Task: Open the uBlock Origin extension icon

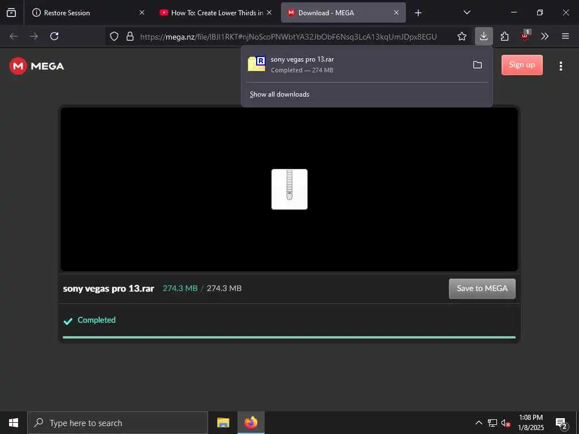Action: [x=525, y=36]
